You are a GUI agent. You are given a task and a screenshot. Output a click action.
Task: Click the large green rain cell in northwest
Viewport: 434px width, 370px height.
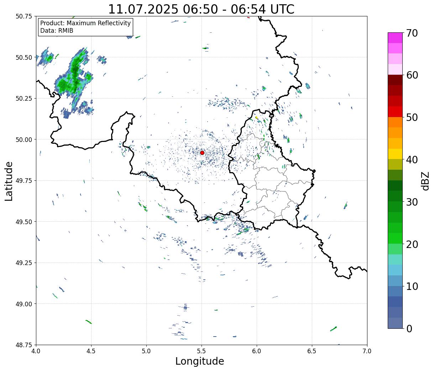74,78
